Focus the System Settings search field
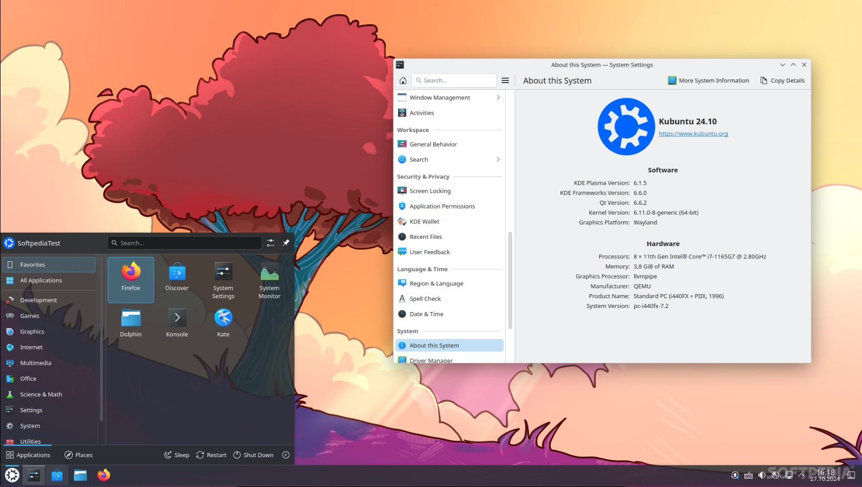 pyautogui.click(x=454, y=80)
